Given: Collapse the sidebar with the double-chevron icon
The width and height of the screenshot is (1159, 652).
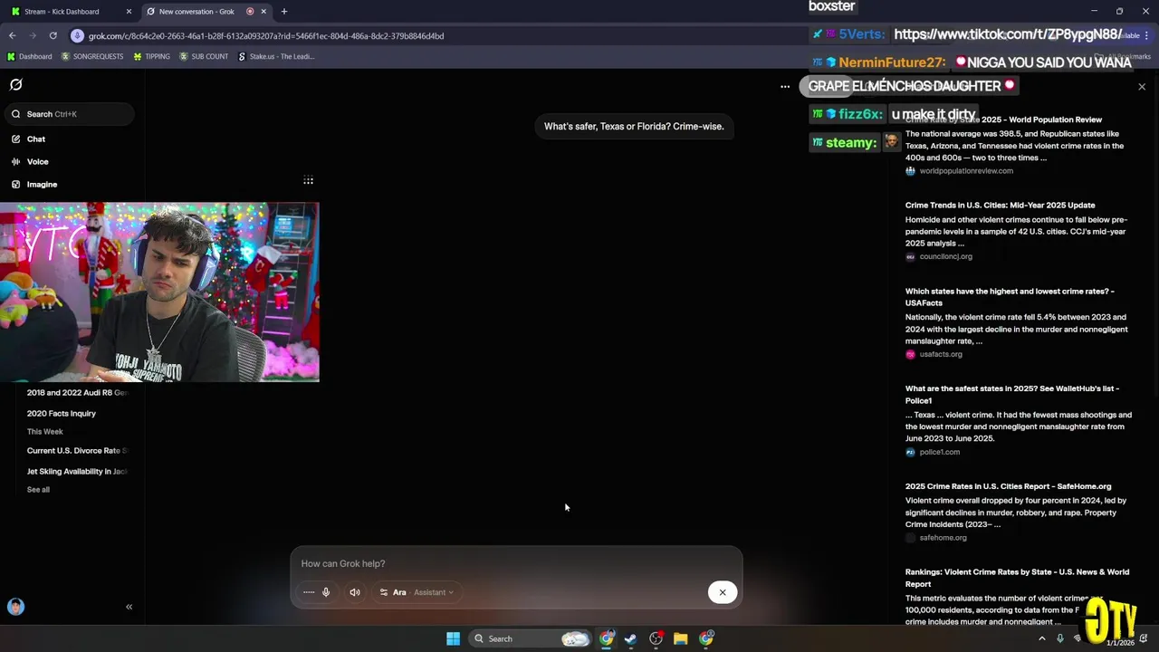Looking at the screenshot, I should [x=129, y=607].
